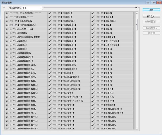The width and height of the screenshot is (162, 135).
Task: Select preset =====EST-CG工具预设10.5=====
Action: 26,13
